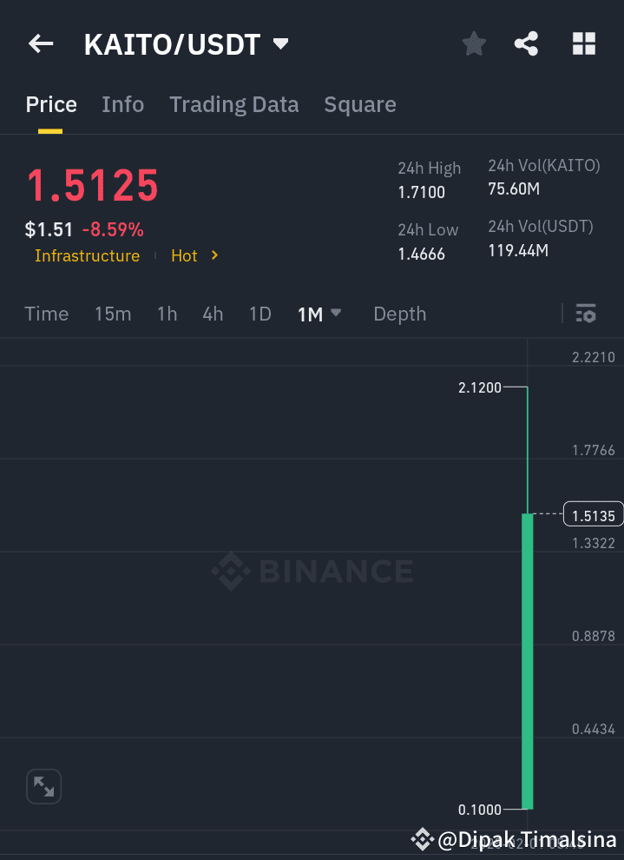Enable the 15m chart interval

[113, 314]
